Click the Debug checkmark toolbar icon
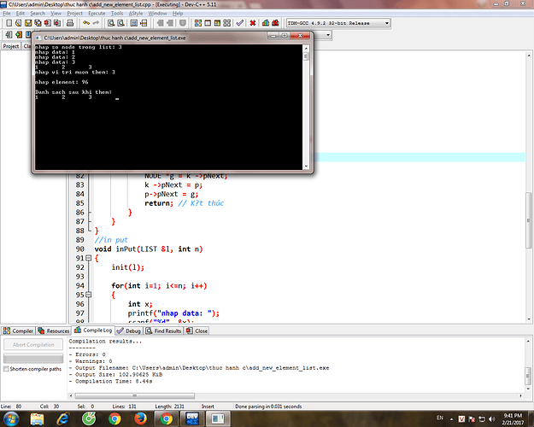Screen dimensions: 534x427 click(x=240, y=23)
